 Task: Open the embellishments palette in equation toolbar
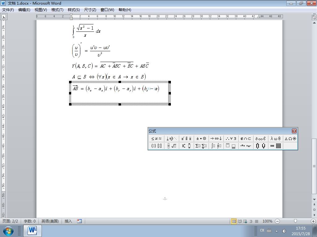tap(186, 139)
